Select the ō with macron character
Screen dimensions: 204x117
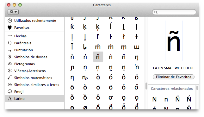(72, 87)
